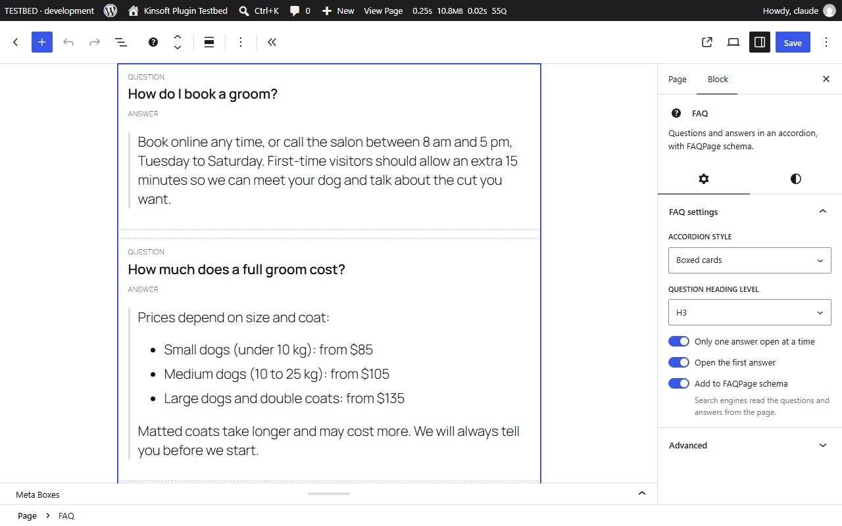The image size is (842, 526).
Task: Go back using the left chevron
Action: click(16, 42)
